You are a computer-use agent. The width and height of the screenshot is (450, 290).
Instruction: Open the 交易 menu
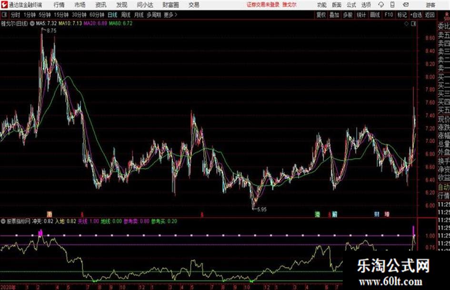pyautogui.click(x=194, y=5)
